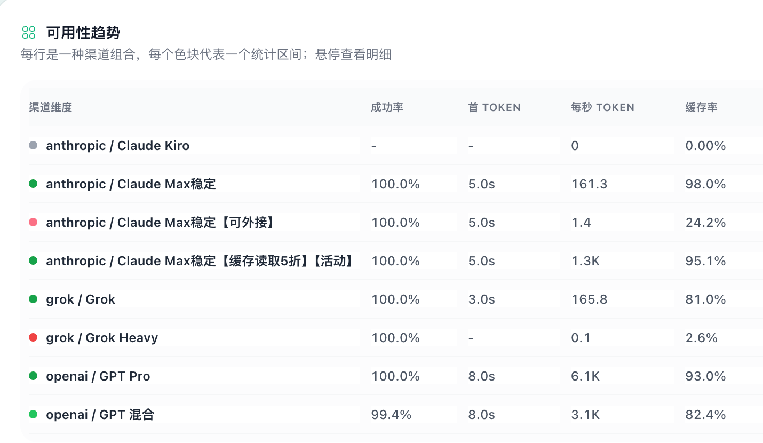
Task: Click the gray status dot for Claude Kiro
Action: (x=33, y=145)
